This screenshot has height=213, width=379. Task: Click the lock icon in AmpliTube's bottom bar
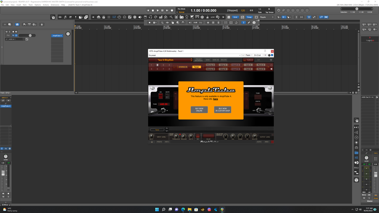152,142
